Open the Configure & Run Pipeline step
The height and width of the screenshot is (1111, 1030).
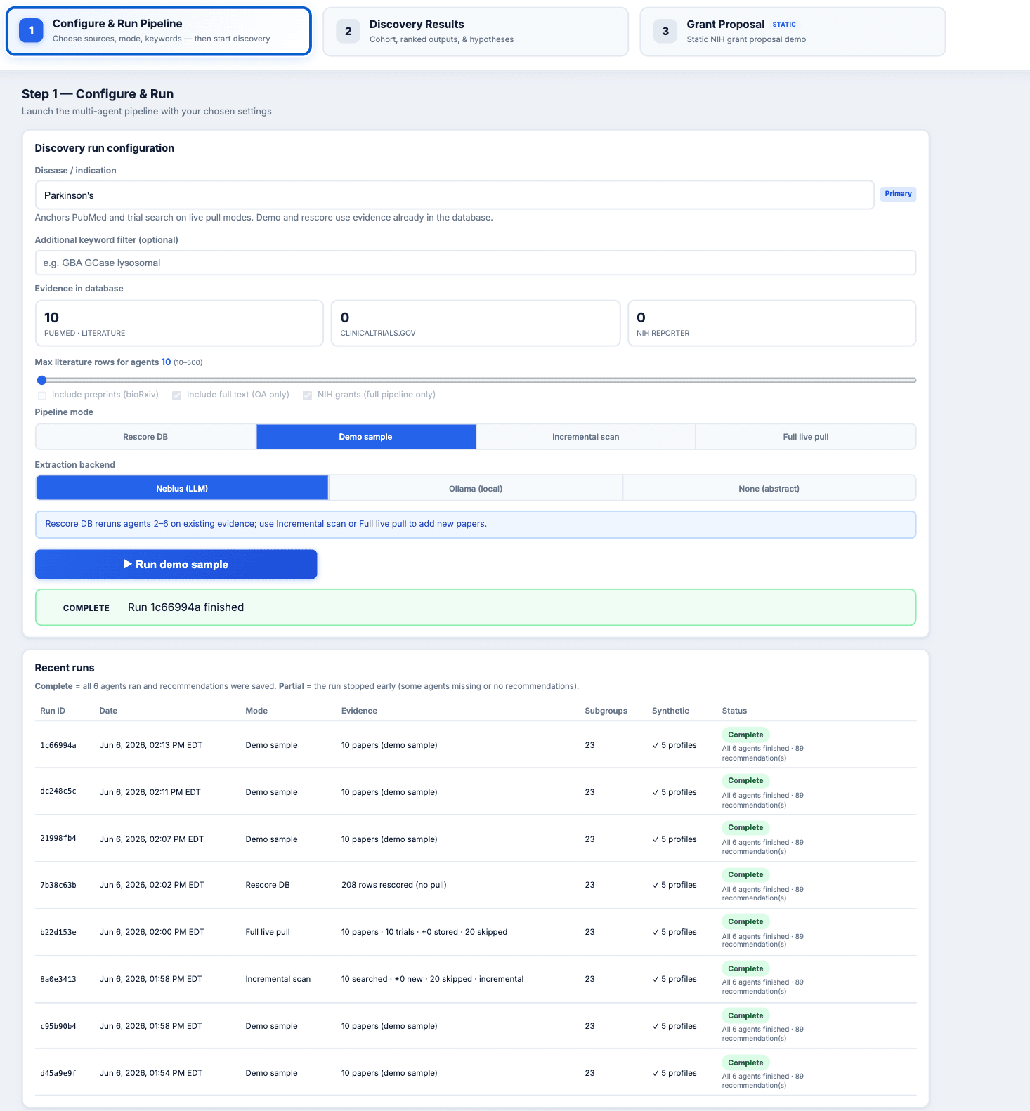[159, 31]
